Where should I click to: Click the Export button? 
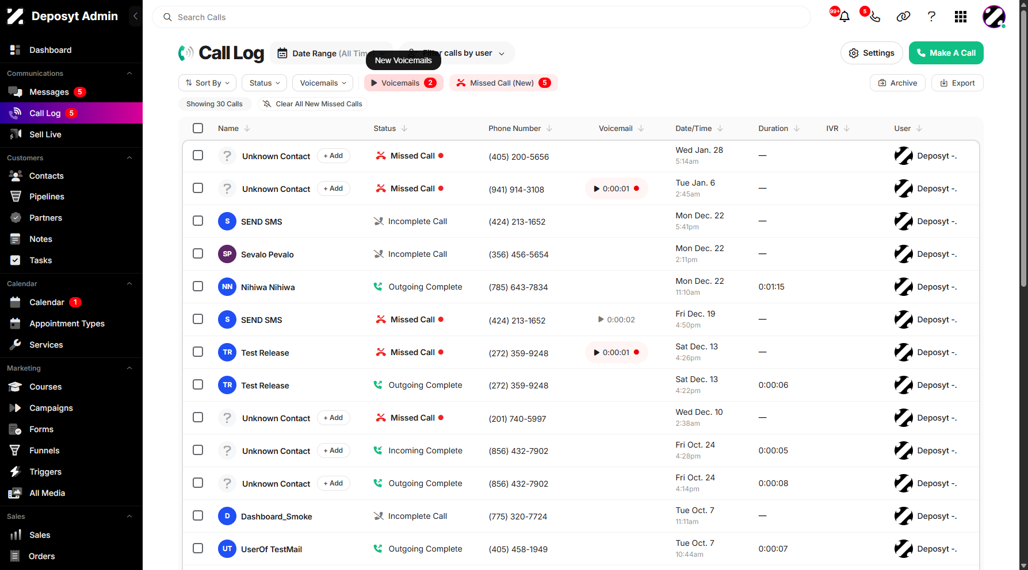coord(957,83)
